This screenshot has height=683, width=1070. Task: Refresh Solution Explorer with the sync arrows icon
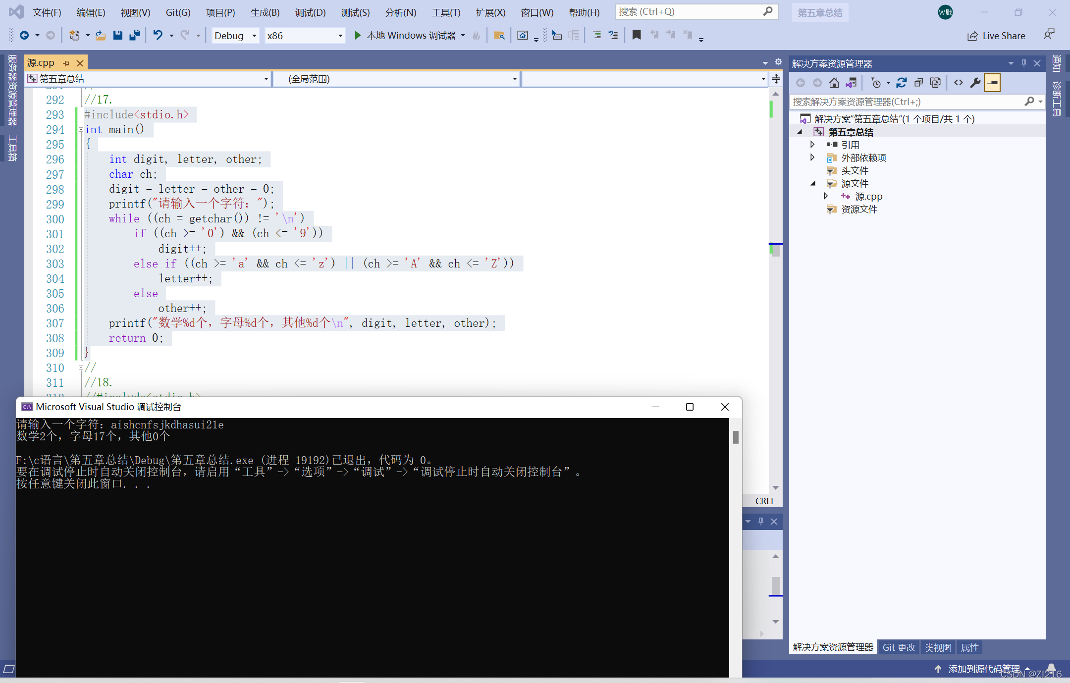902,83
